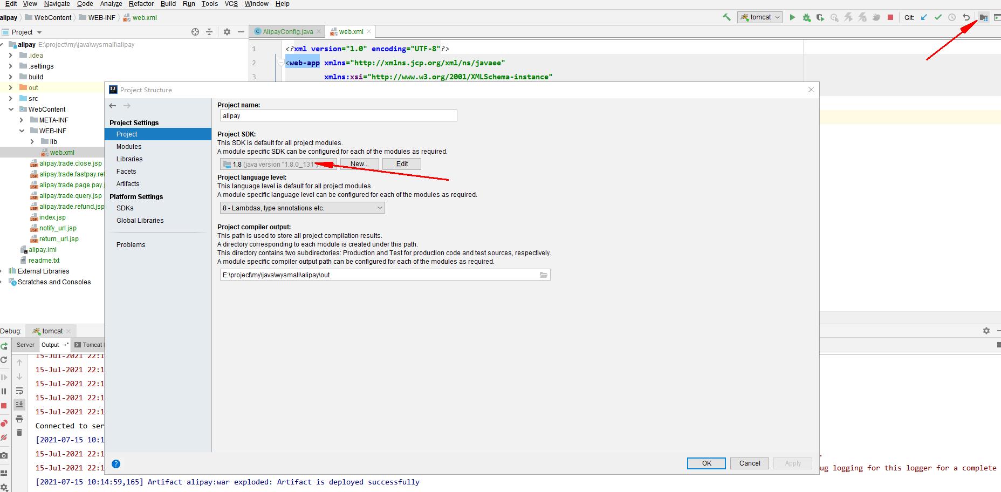Screen dimensions: 1001x492
Task: Collapse the WEB-INF folder
Action: pyautogui.click(x=22, y=131)
